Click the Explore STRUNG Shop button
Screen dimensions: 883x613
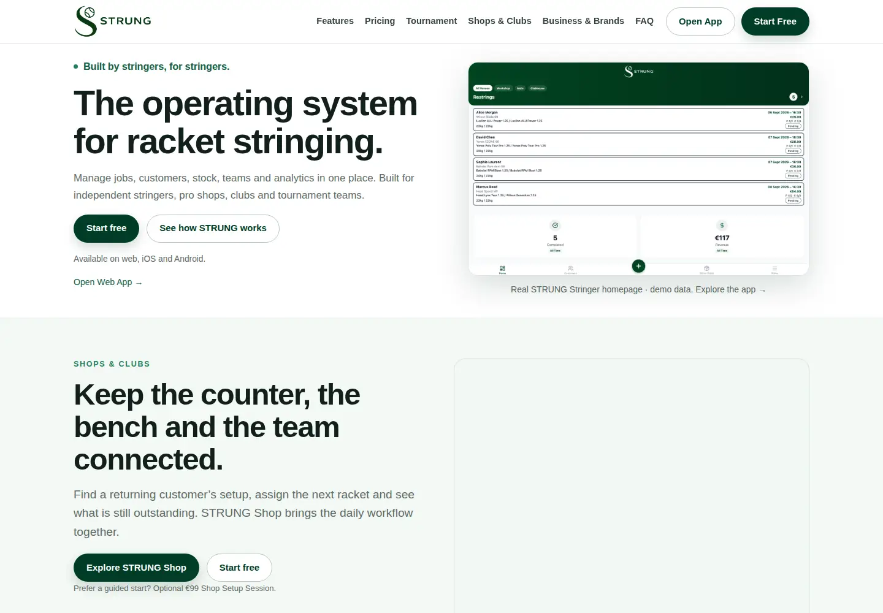click(136, 568)
